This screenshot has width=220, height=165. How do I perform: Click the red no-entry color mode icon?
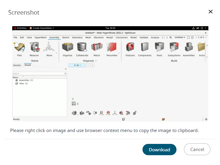[108, 113]
